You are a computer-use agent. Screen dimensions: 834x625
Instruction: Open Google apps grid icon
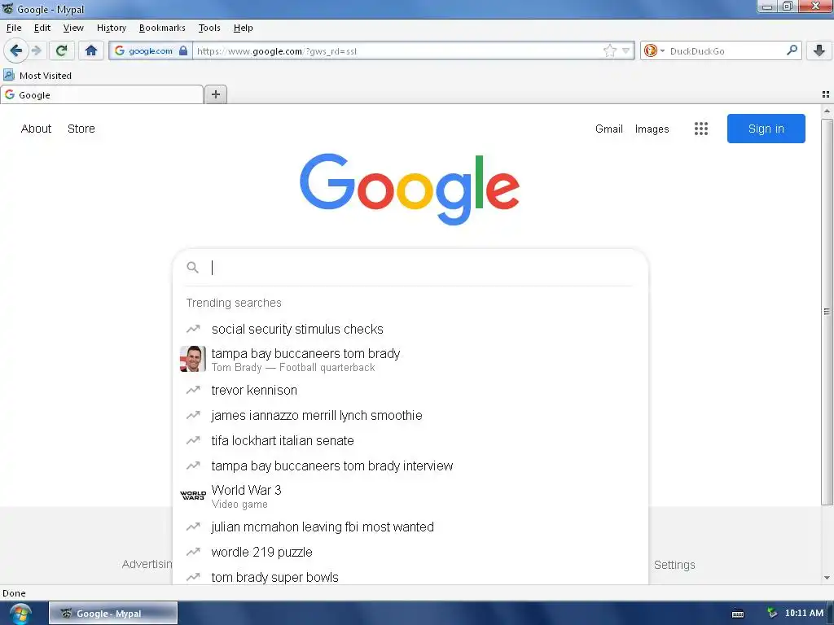tap(701, 129)
